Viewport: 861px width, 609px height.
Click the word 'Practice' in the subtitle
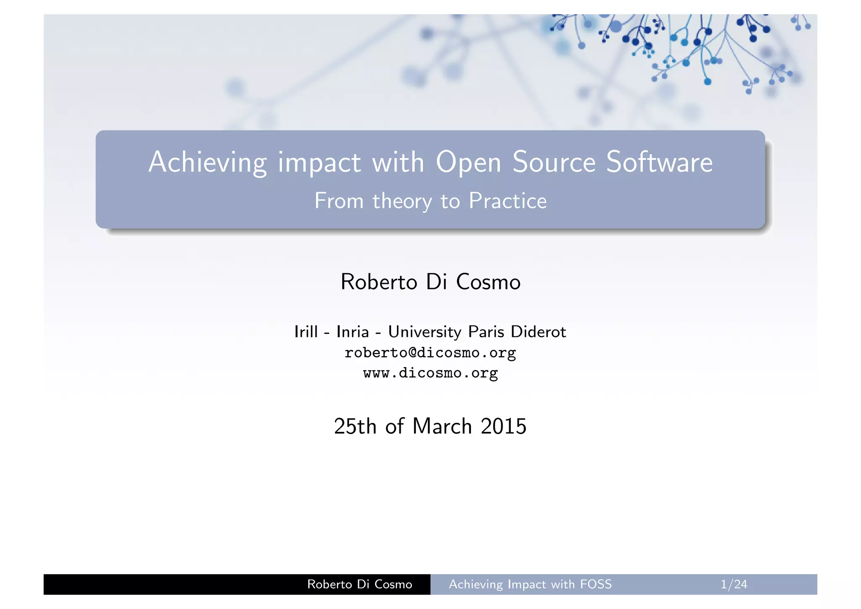(x=507, y=201)
